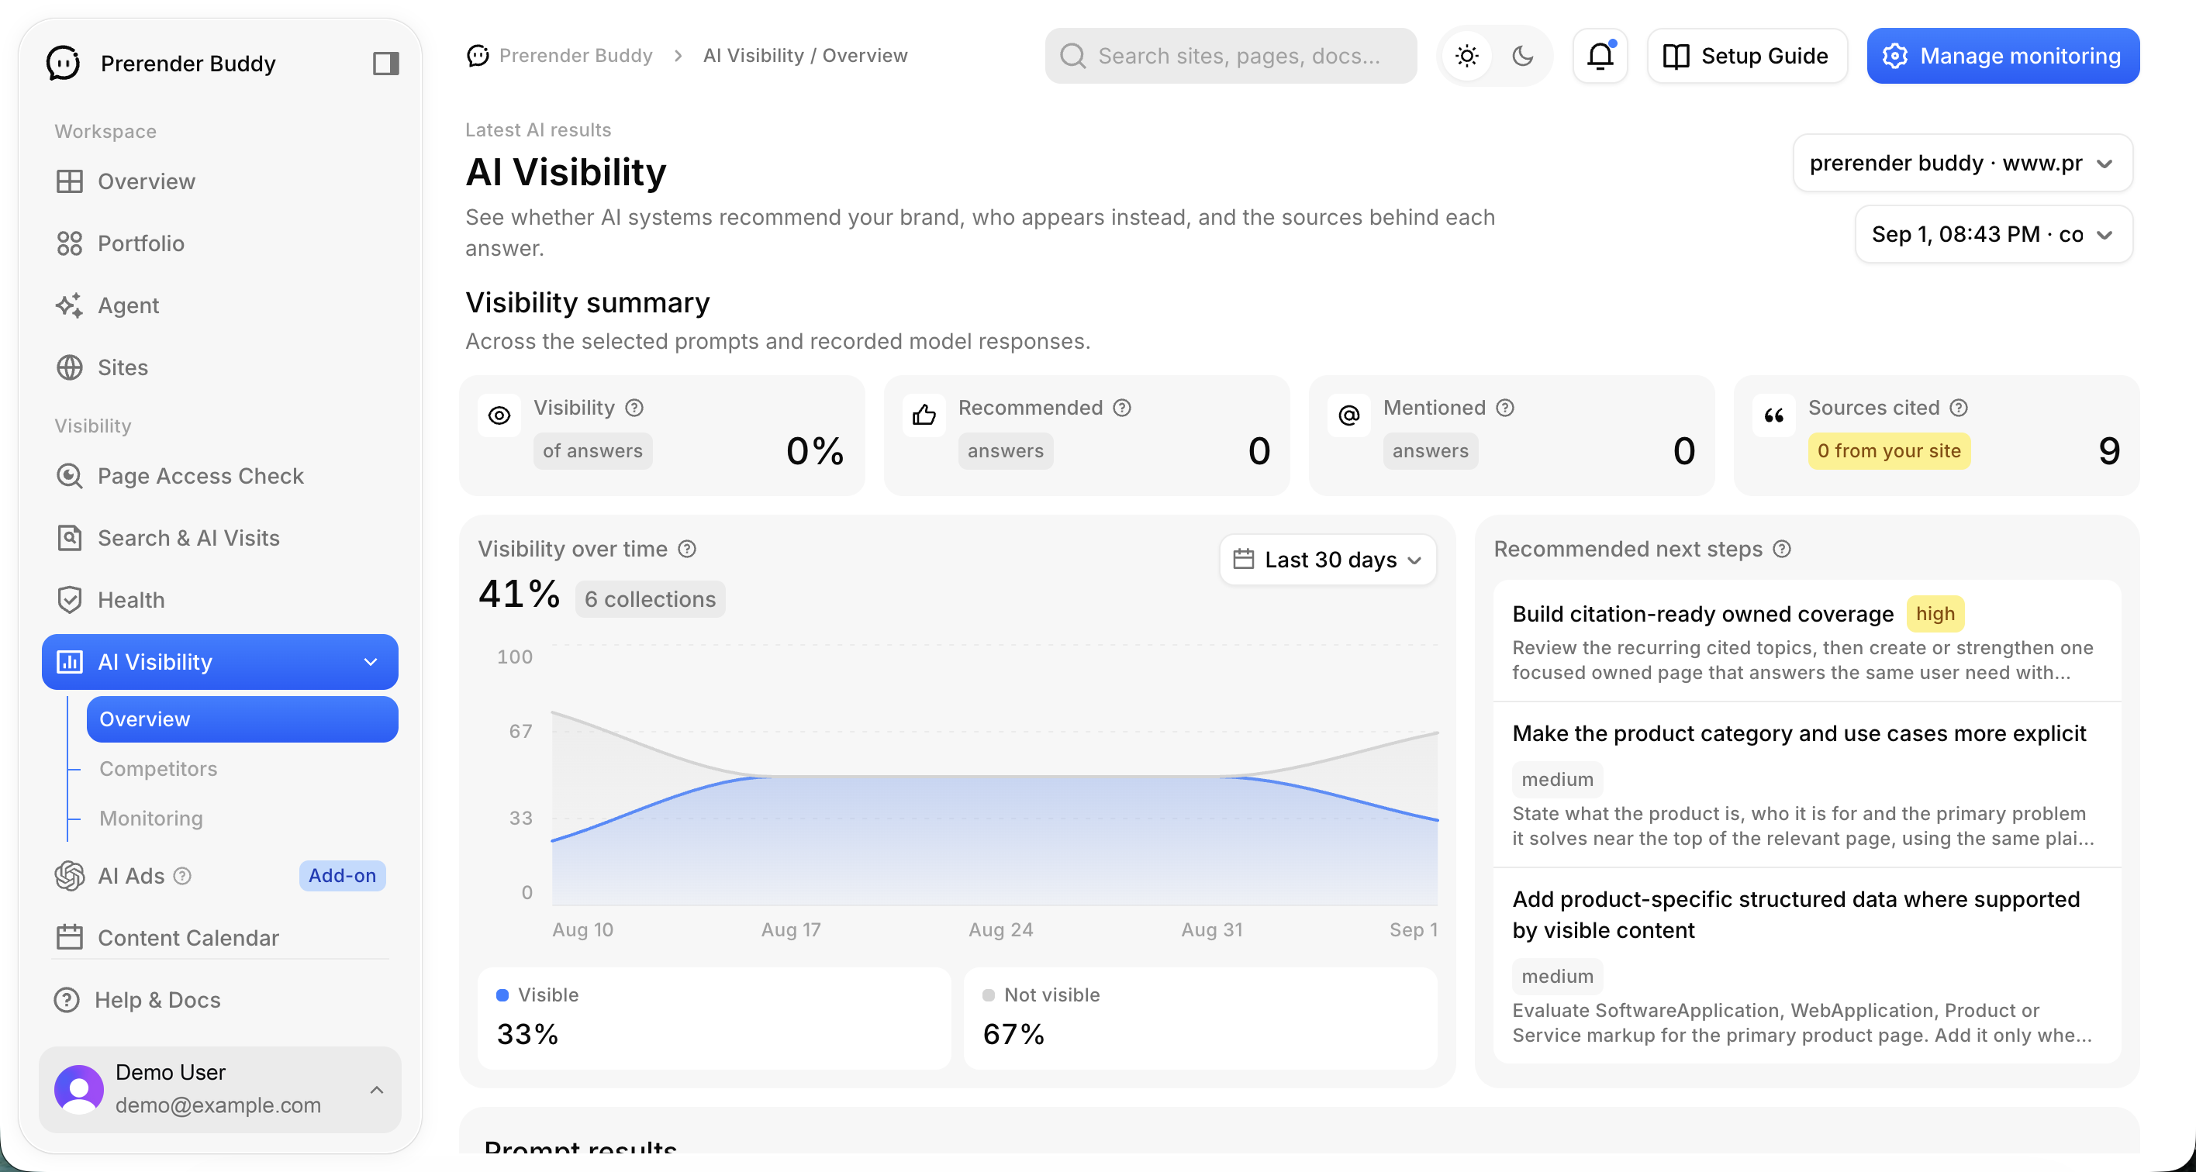Open the Sep 1, 08:43 PM run dropdown

click(1994, 234)
